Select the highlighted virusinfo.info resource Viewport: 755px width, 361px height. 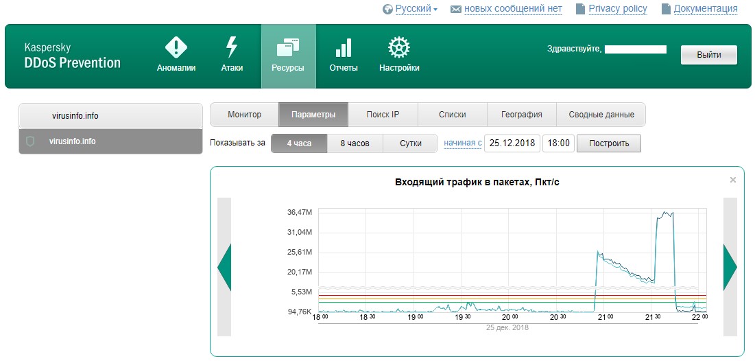point(110,141)
